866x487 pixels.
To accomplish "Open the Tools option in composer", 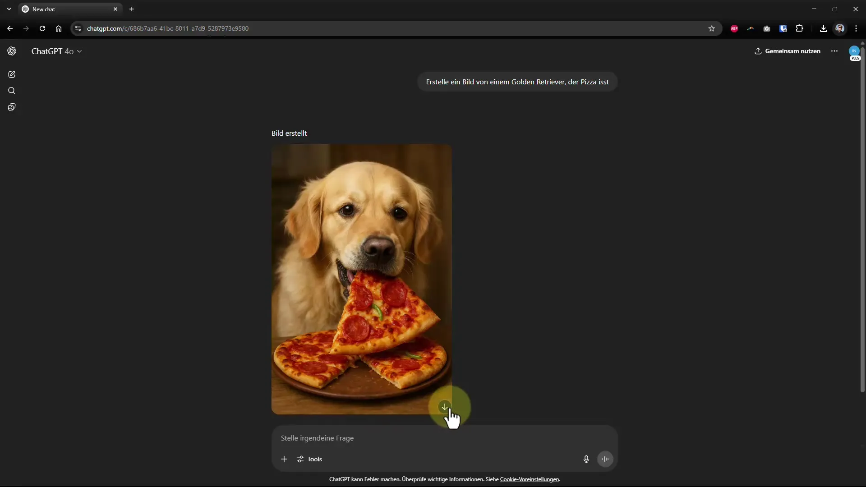I will click(309, 459).
